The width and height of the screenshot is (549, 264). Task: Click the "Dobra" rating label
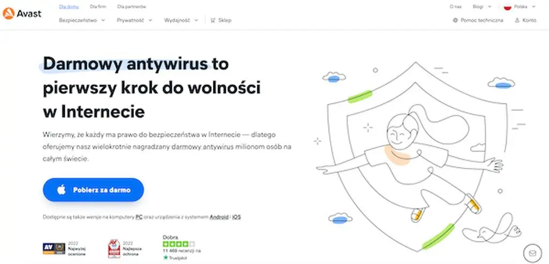170,237
